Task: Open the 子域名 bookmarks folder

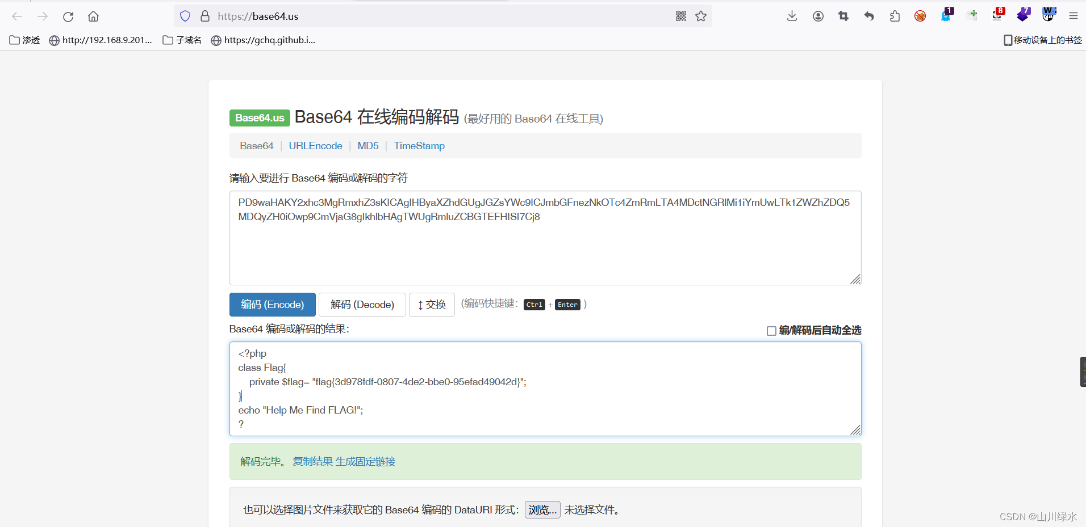Action: 182,40
